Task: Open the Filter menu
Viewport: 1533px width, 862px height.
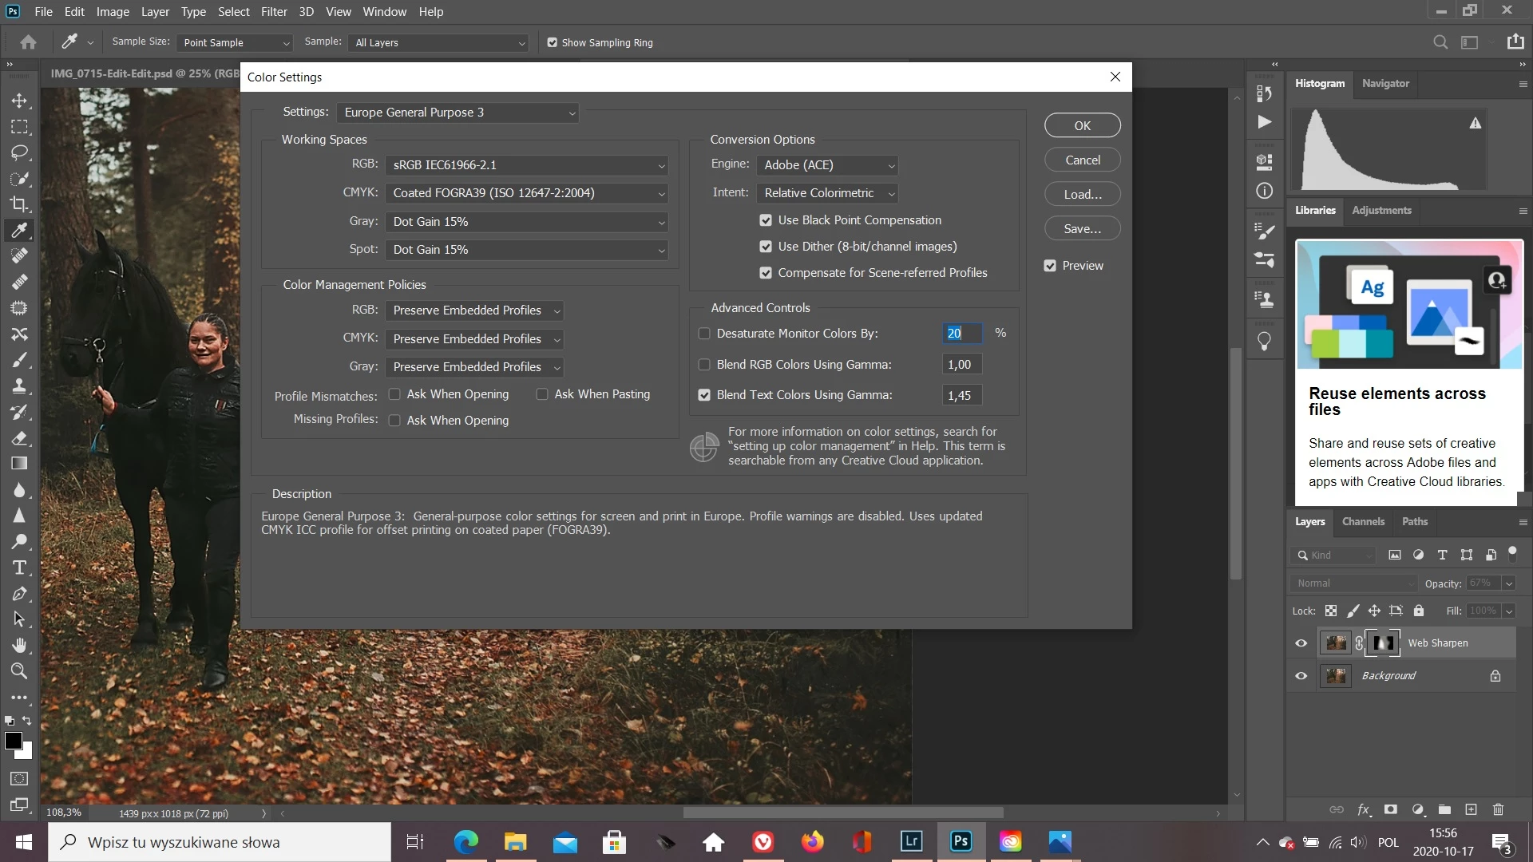Action: click(273, 12)
